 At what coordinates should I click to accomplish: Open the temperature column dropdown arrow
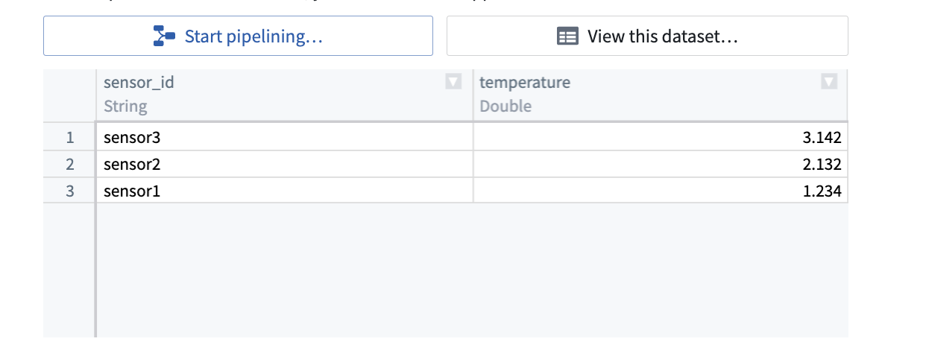click(x=828, y=82)
